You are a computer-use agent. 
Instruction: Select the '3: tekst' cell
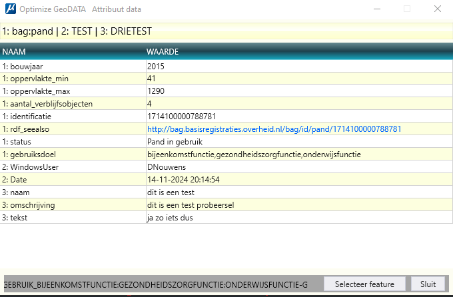point(73,218)
